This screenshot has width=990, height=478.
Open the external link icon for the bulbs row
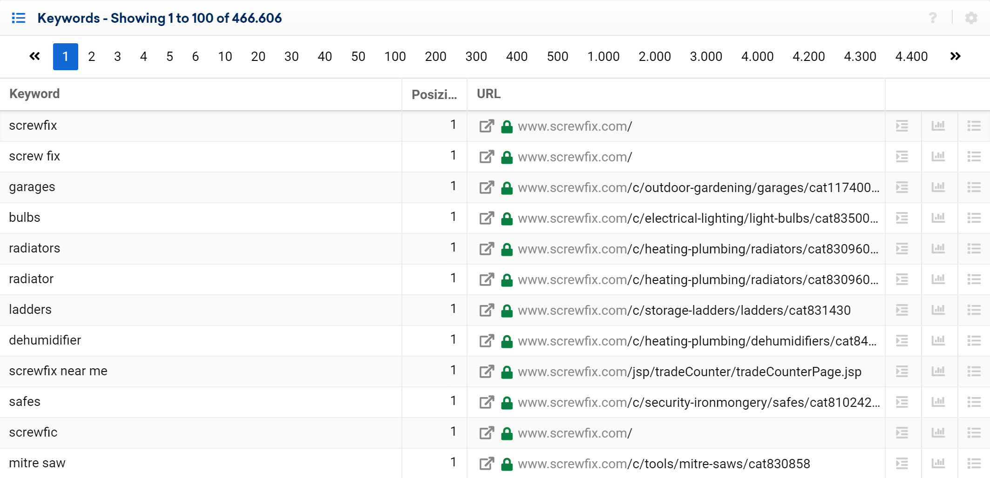[487, 218]
